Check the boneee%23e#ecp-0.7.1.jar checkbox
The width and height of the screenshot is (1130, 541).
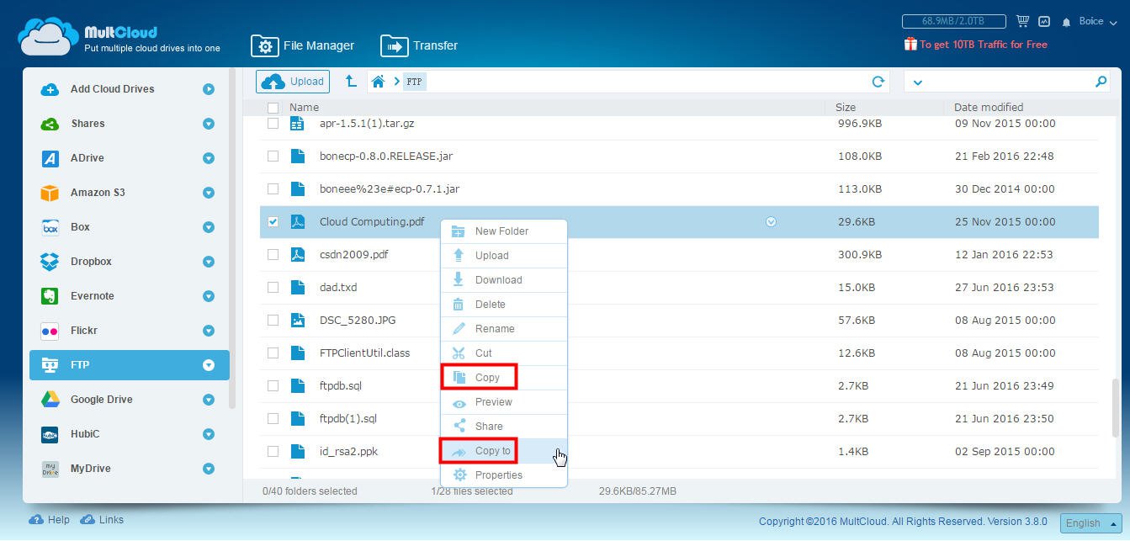point(273,188)
